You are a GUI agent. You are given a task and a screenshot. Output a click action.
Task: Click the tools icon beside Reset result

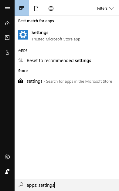click(x=21, y=60)
